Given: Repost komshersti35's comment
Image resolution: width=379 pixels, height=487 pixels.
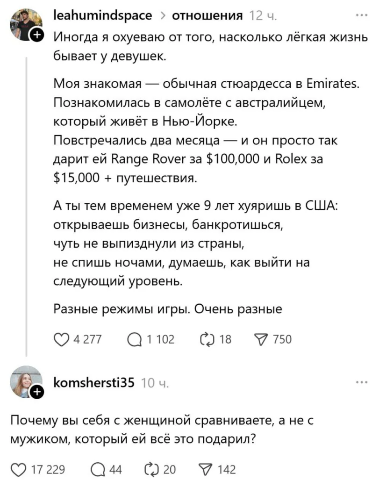Looking at the screenshot, I should (150, 470).
